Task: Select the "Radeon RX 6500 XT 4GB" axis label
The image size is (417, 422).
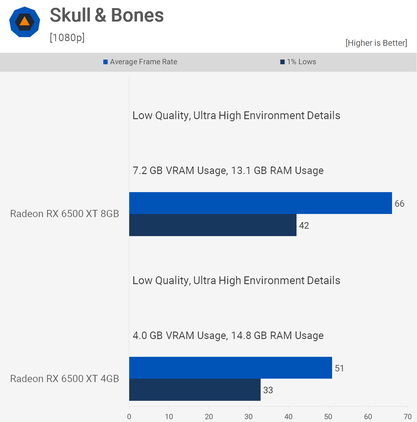Action: click(65, 379)
